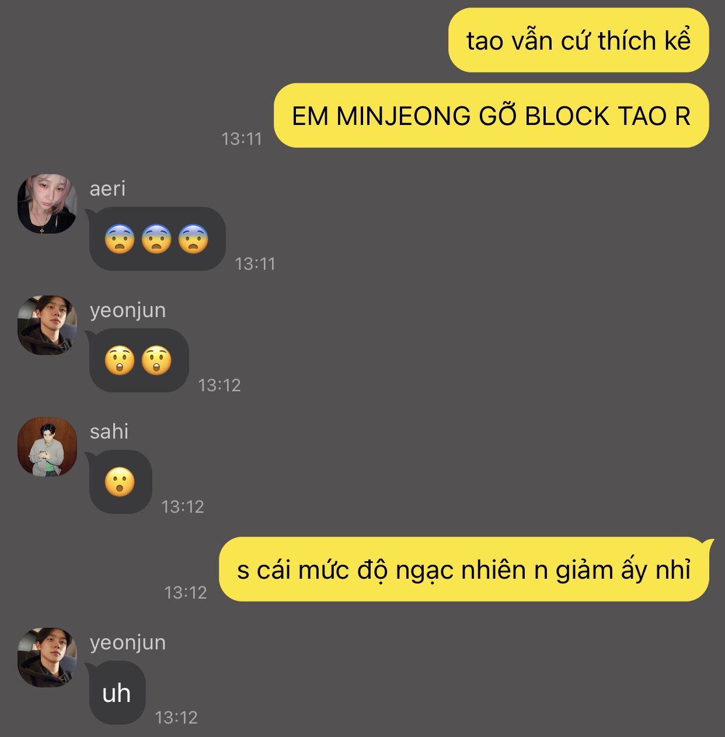Image resolution: width=725 pixels, height=737 pixels.
Task: Tap the 'EM MINJEONG GỠ BLOCK TAO R' message
Action: click(x=491, y=116)
